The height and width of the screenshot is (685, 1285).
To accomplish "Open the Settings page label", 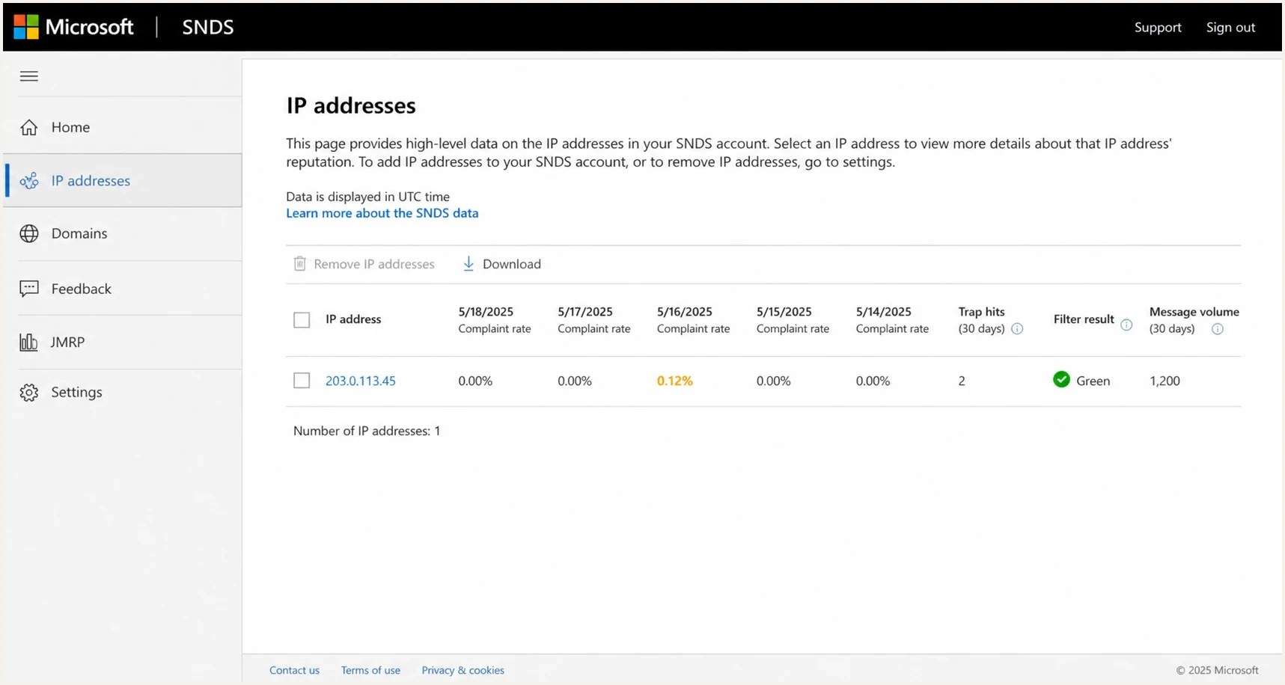I will [x=76, y=392].
